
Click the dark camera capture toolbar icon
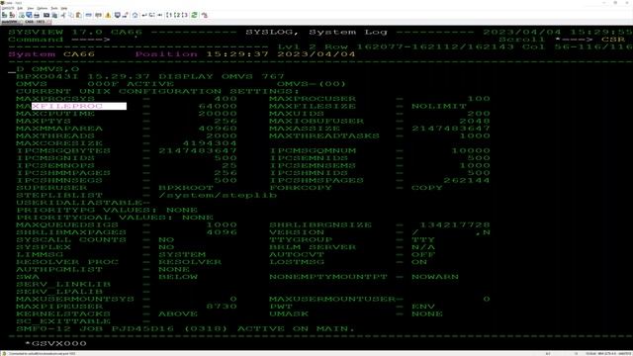click(x=46, y=15)
